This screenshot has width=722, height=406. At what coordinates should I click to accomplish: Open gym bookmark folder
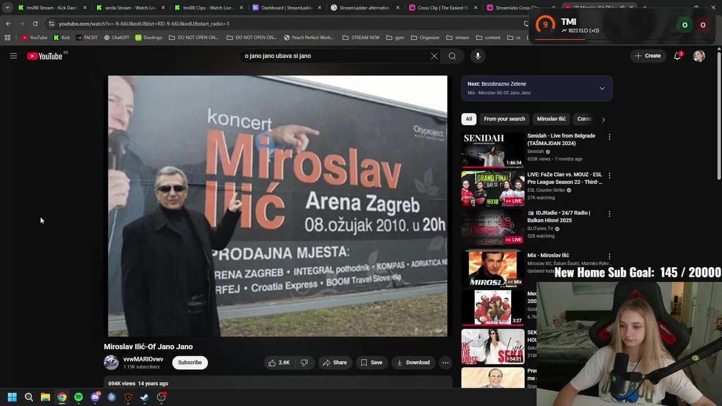coord(395,38)
